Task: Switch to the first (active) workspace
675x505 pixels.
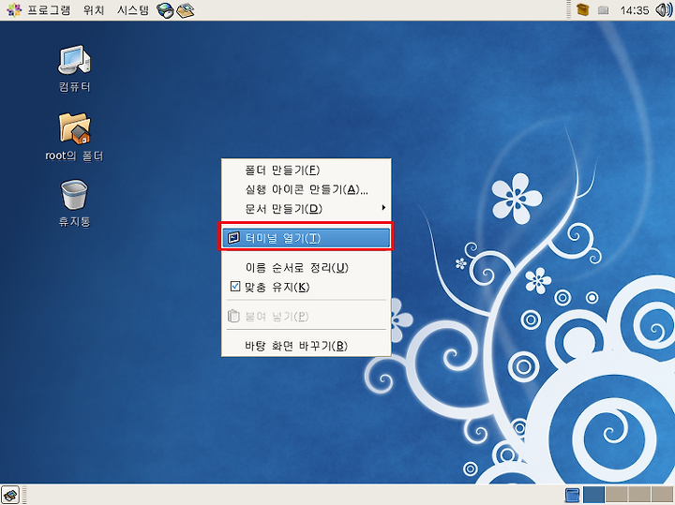Action: click(x=593, y=495)
